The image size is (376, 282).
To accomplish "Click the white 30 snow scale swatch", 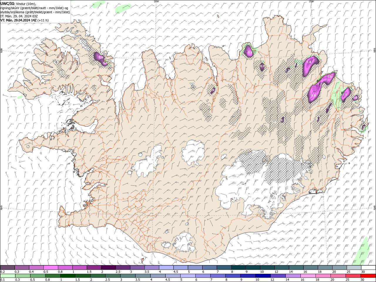I will coord(368,267).
